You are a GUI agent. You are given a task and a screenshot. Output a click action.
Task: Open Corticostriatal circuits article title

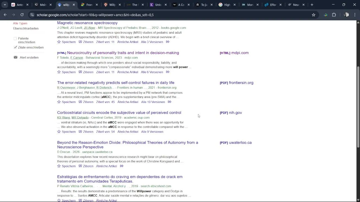pos(119,113)
